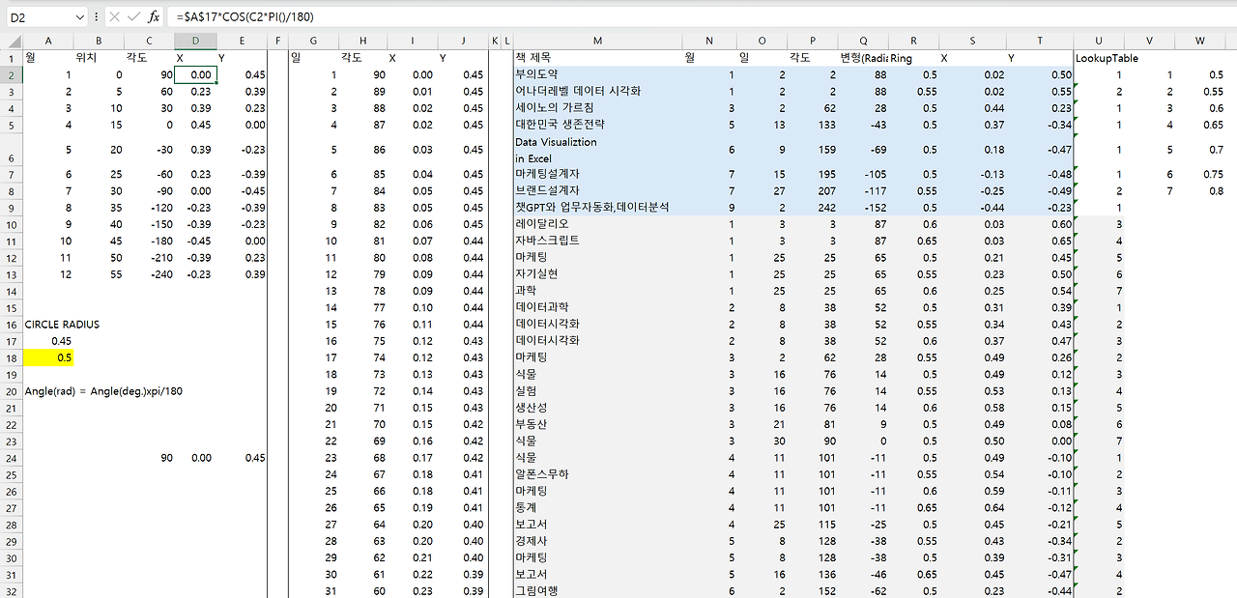Screen dimensions: 1237x598
Task: Click the 일 header cell in column G
Action: 313,58
